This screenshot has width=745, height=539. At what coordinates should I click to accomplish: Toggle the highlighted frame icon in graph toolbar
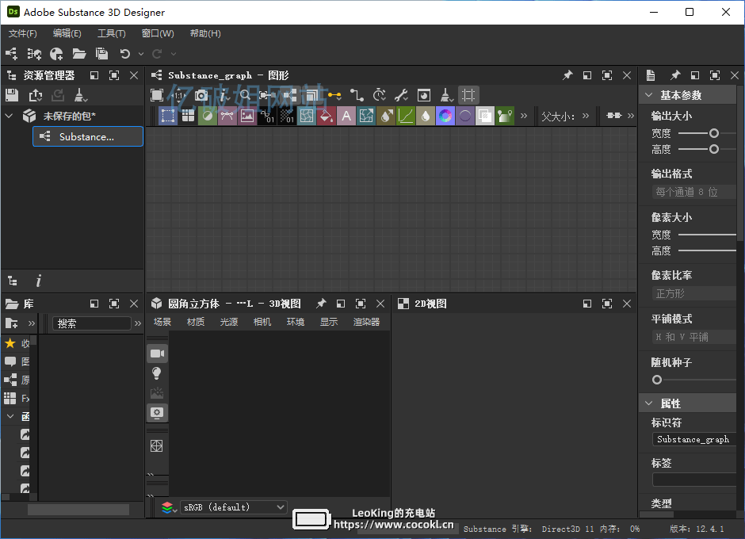[468, 95]
